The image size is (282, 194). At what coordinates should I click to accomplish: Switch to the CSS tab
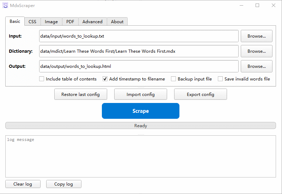point(32,21)
